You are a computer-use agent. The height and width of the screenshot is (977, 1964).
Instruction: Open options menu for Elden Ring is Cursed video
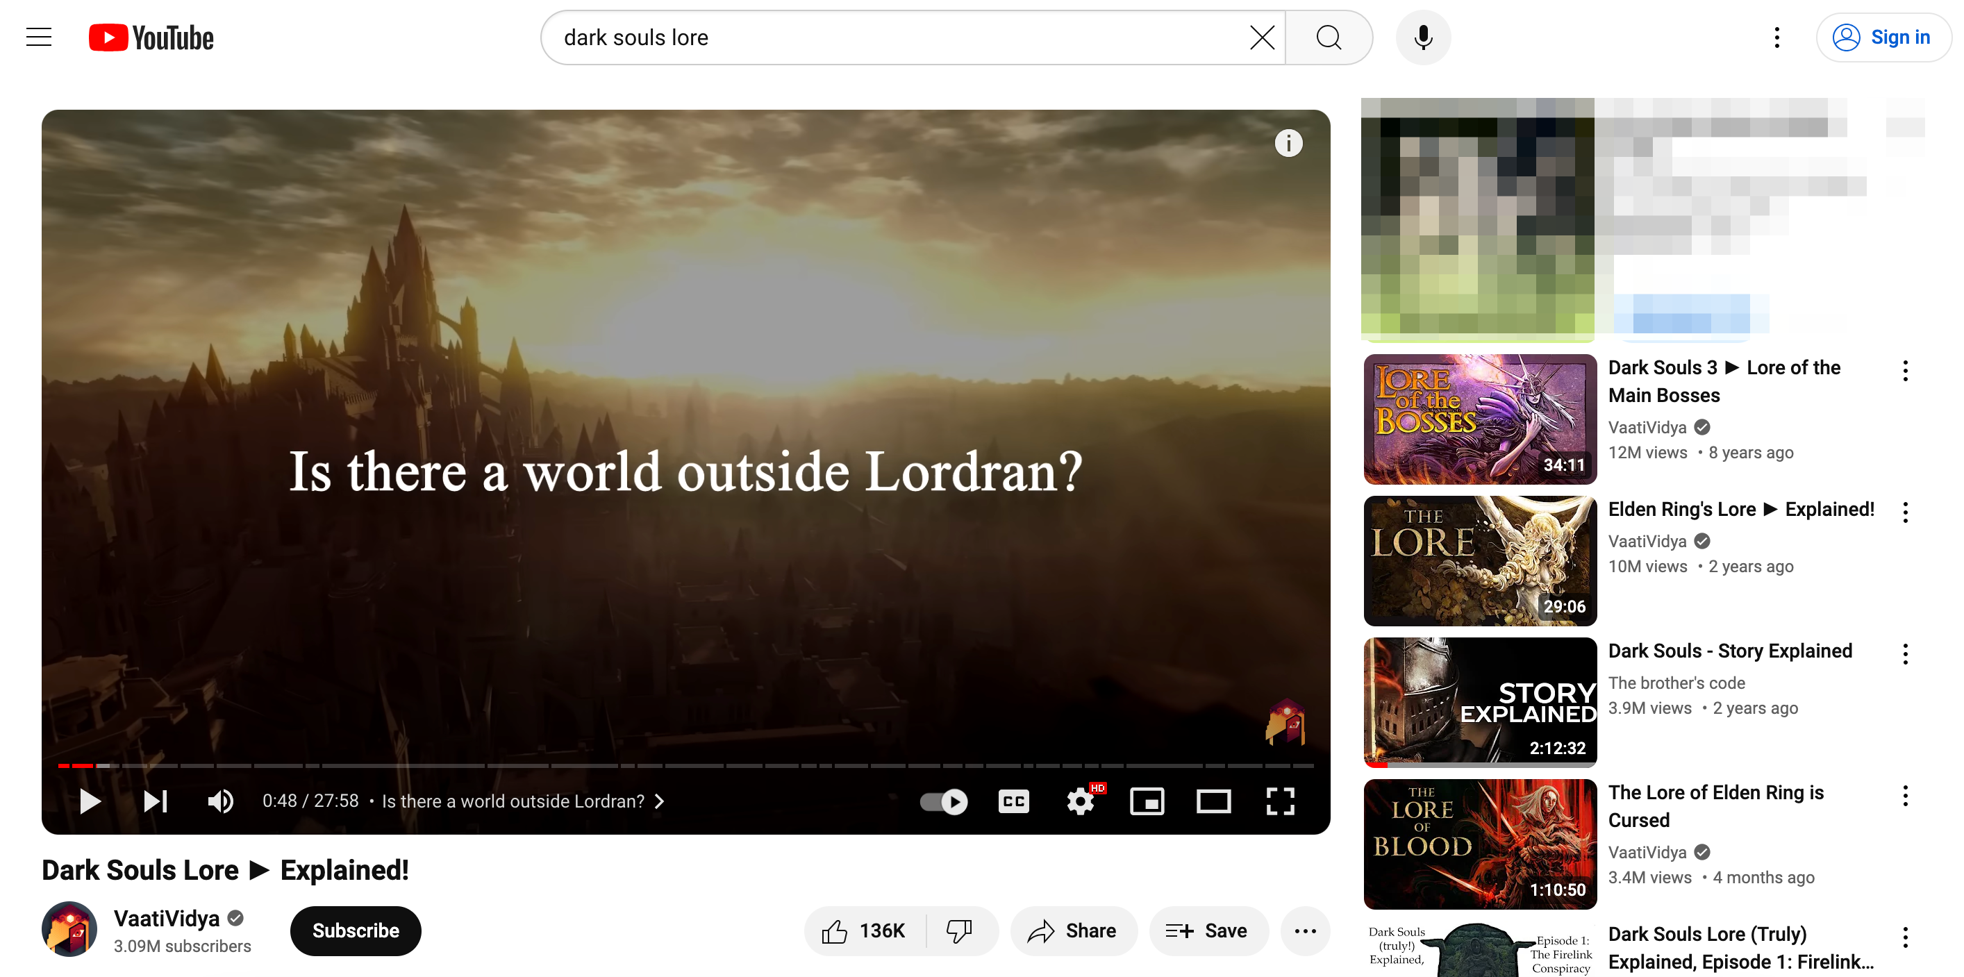tap(1904, 796)
